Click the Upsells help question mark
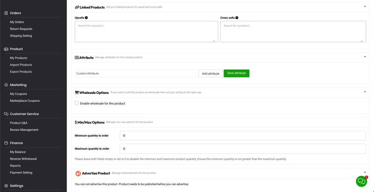This screenshot has height=192, width=374. click(x=87, y=18)
